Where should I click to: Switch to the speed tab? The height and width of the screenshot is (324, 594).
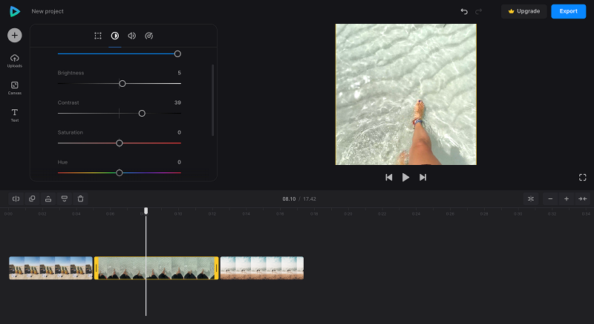point(149,36)
